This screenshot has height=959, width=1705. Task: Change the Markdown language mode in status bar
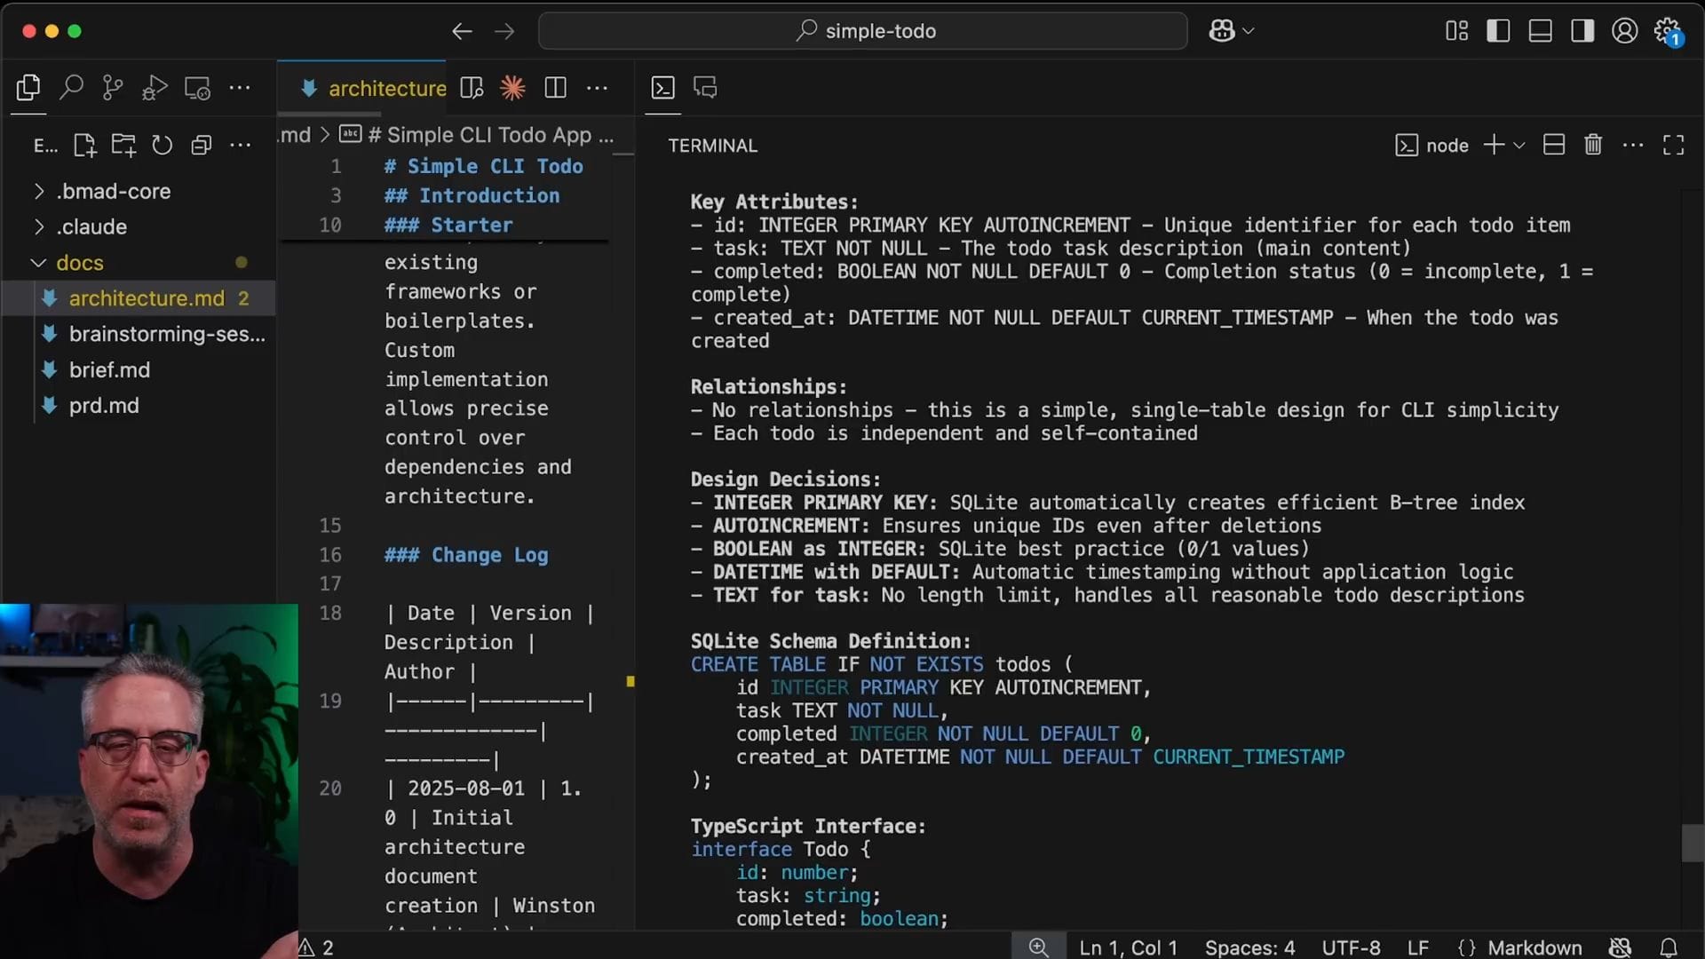point(1534,947)
